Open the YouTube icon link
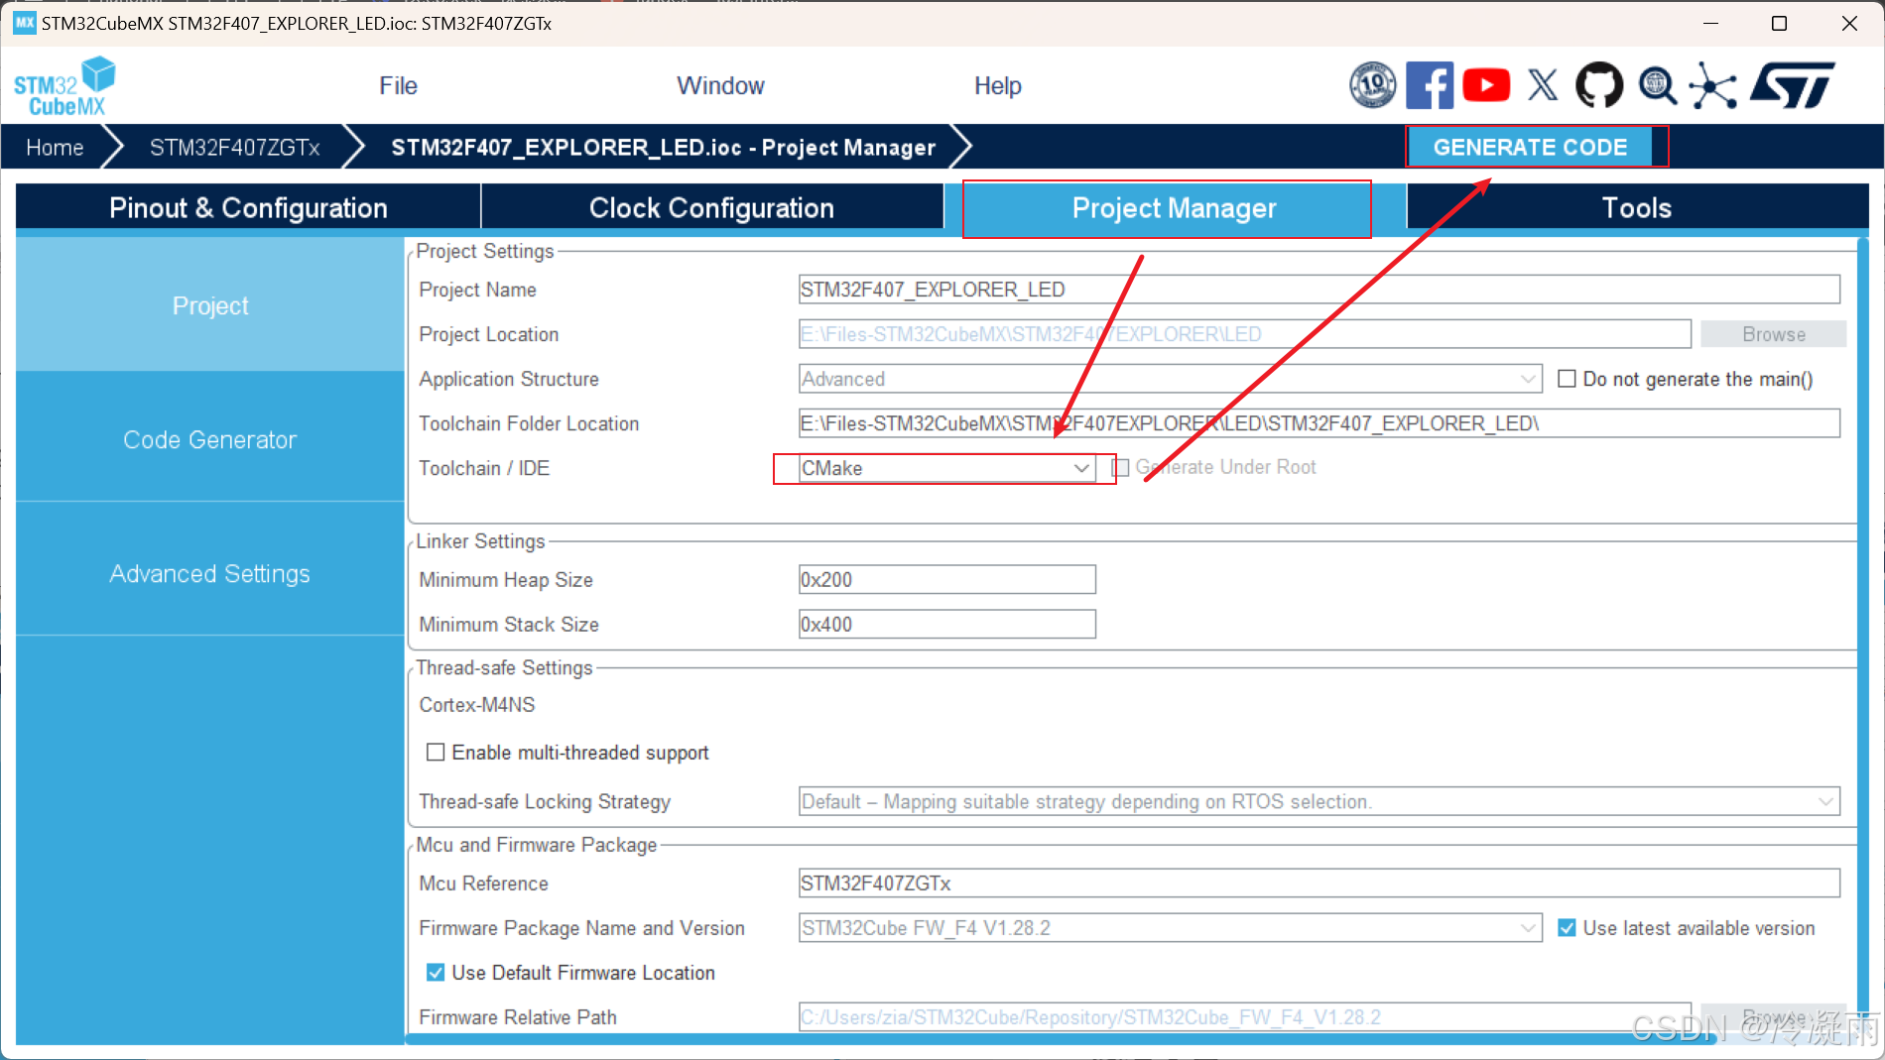 tap(1486, 85)
